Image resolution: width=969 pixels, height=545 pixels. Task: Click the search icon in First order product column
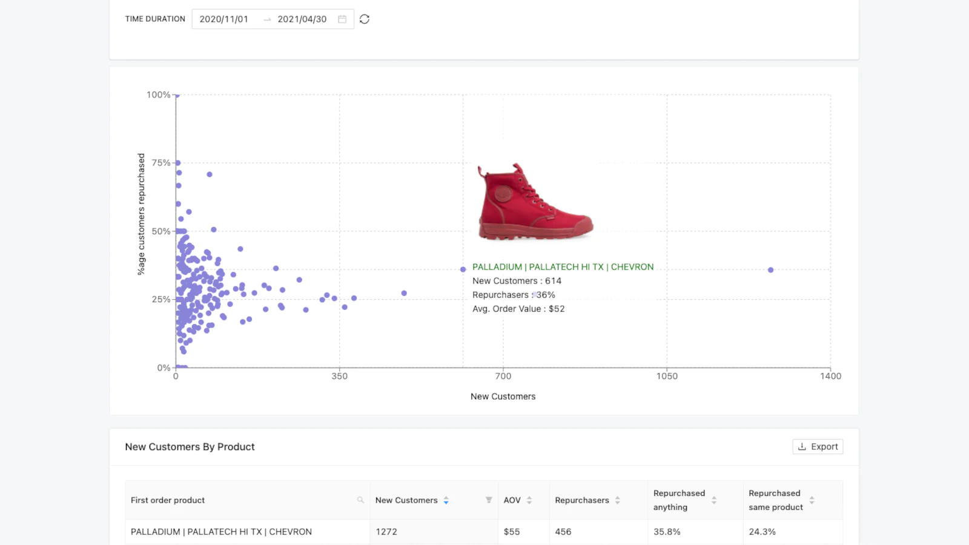tap(360, 500)
